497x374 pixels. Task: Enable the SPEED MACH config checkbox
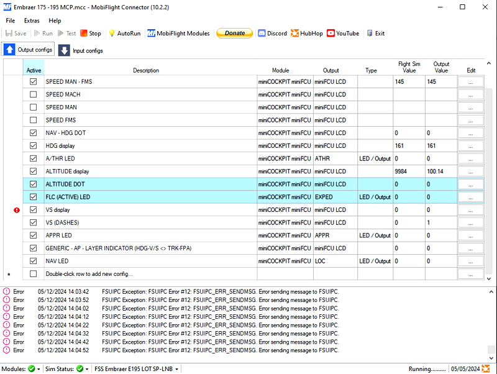point(34,94)
